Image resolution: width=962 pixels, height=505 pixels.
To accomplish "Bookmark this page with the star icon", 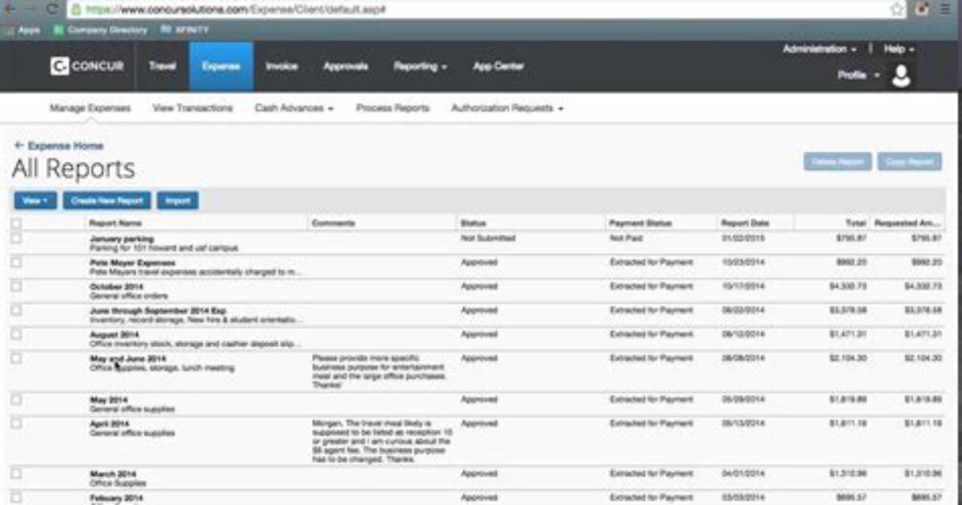I will 896,9.
